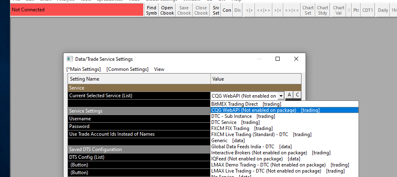The image size is (397, 177).
Task: Select the Password setting row
Action: pyautogui.click(x=139, y=126)
